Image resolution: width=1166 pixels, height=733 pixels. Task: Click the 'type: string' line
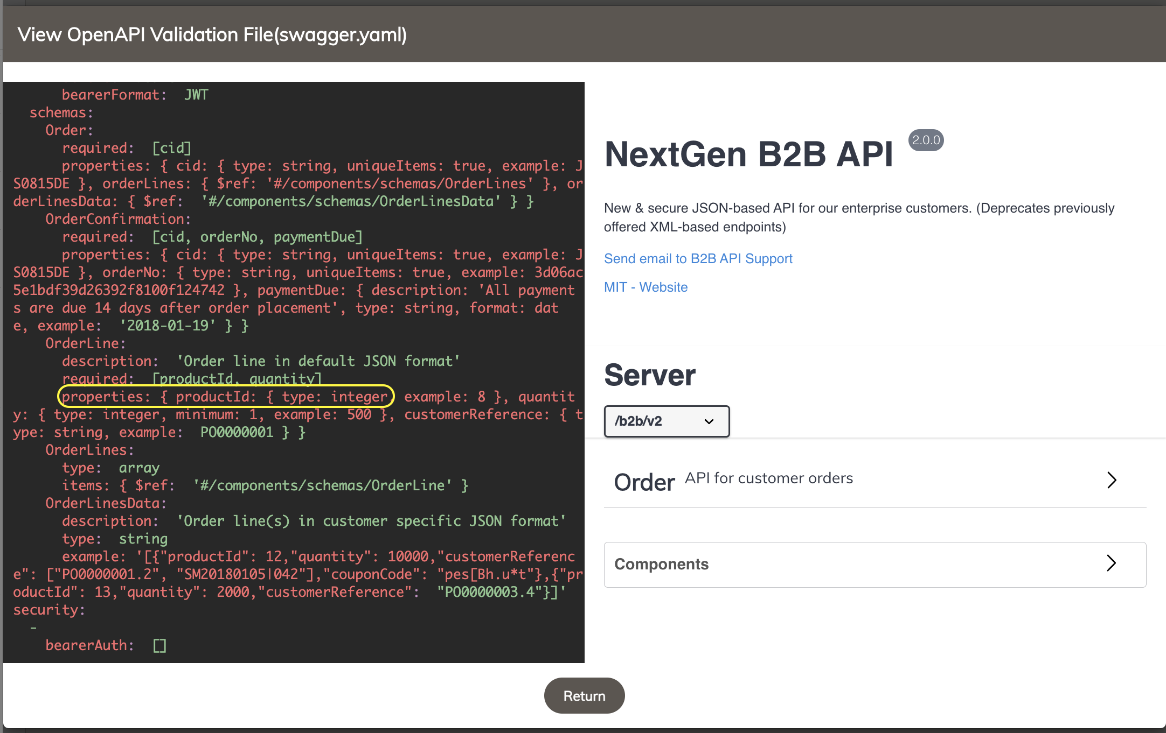(115, 539)
